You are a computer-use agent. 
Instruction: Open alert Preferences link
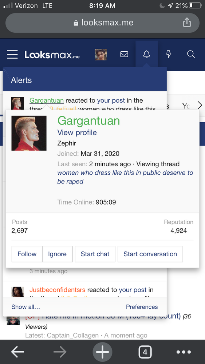[x=142, y=307]
